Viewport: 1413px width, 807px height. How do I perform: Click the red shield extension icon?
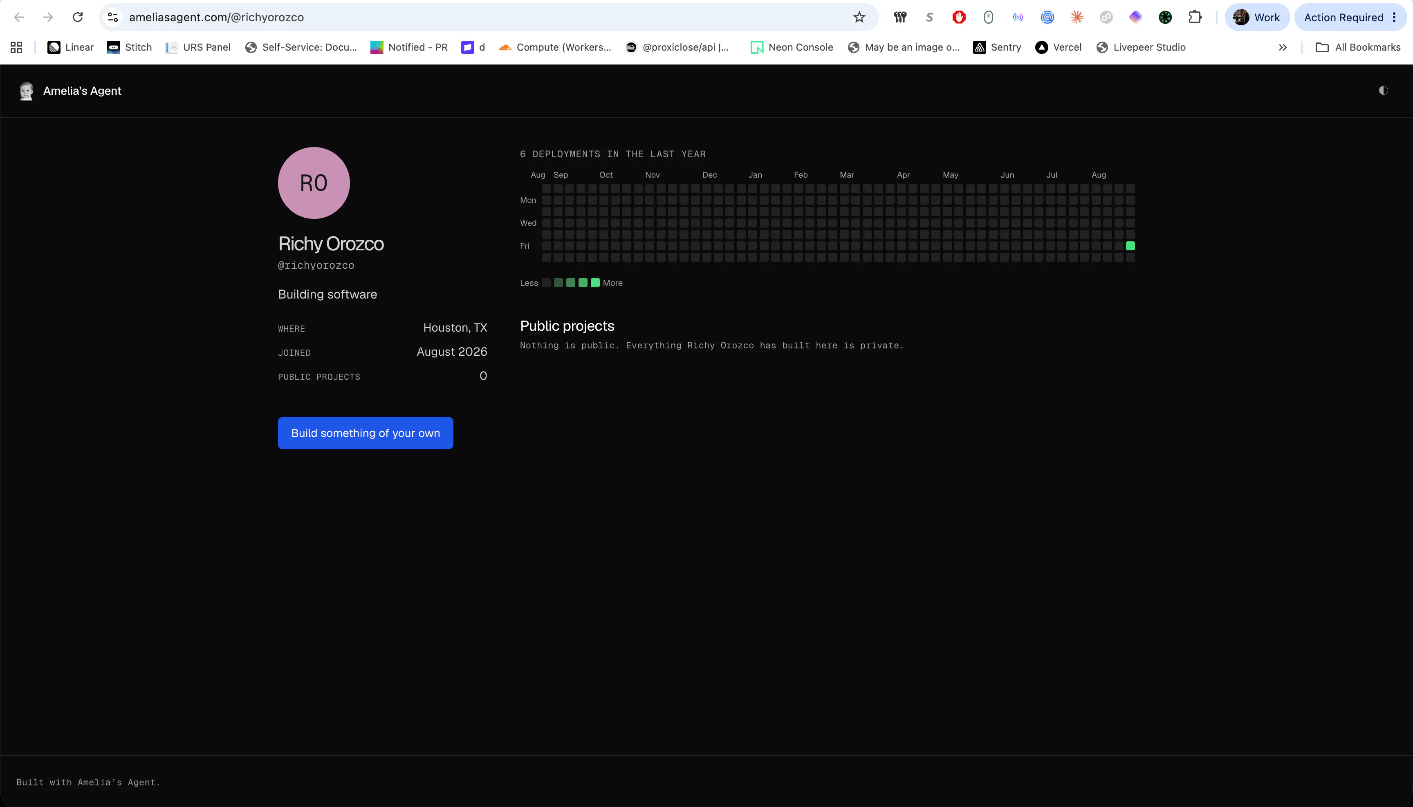click(959, 17)
